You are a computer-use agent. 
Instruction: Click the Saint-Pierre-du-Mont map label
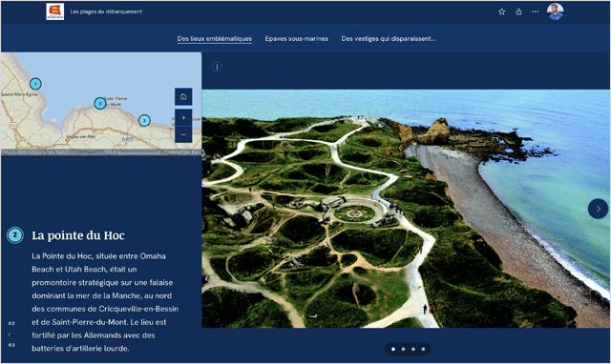point(116,101)
